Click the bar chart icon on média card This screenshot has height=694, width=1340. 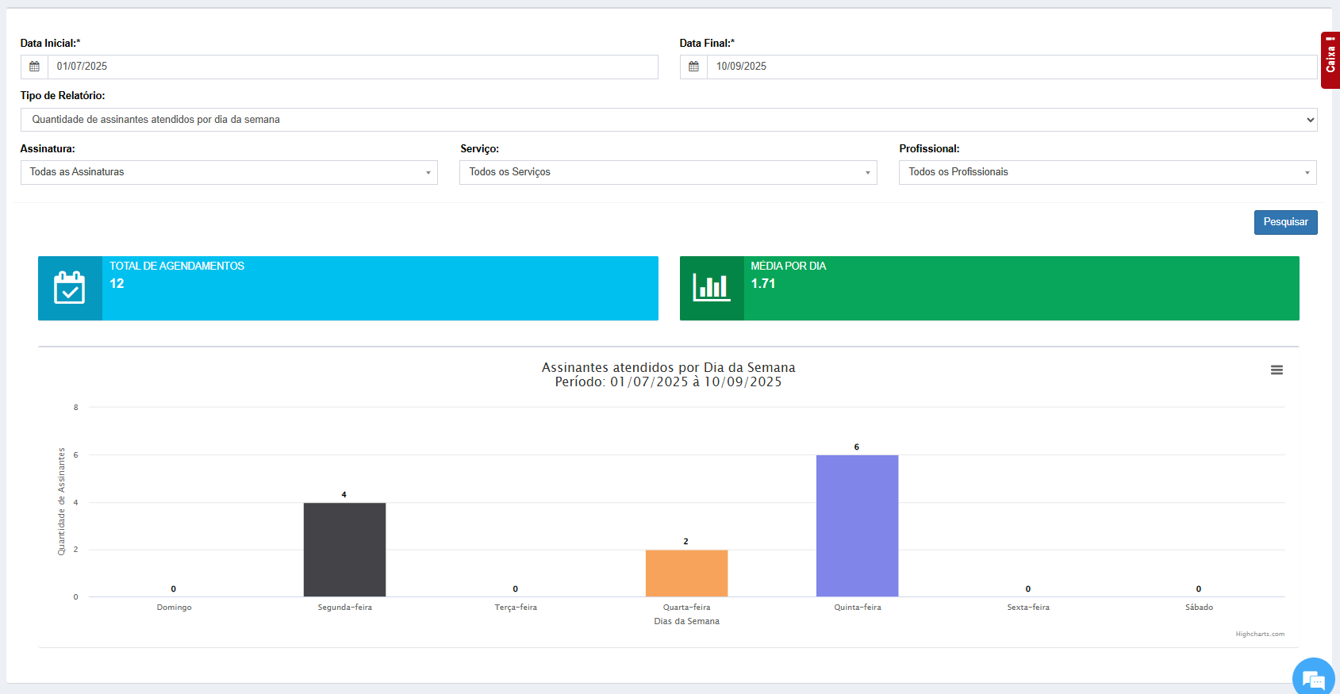(x=712, y=288)
